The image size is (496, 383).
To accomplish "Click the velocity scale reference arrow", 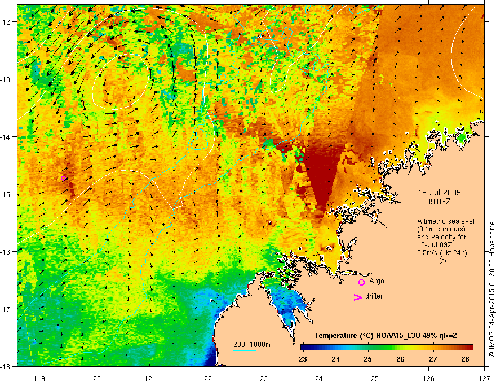I will (x=436, y=261).
